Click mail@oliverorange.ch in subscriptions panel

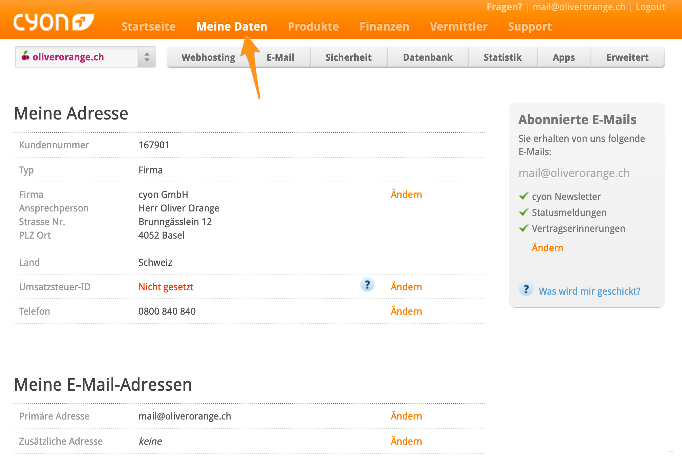coord(574,173)
